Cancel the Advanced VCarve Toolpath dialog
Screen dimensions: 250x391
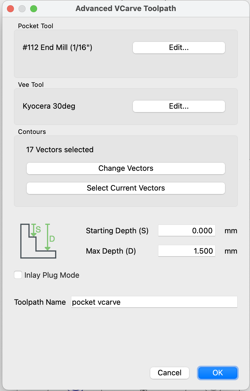(x=169, y=373)
